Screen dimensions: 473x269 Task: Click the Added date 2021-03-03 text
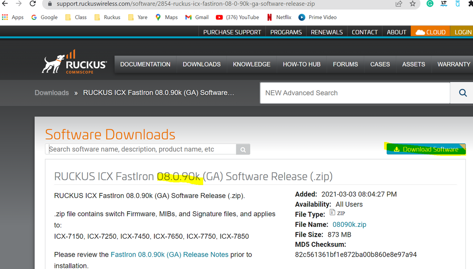click(359, 194)
